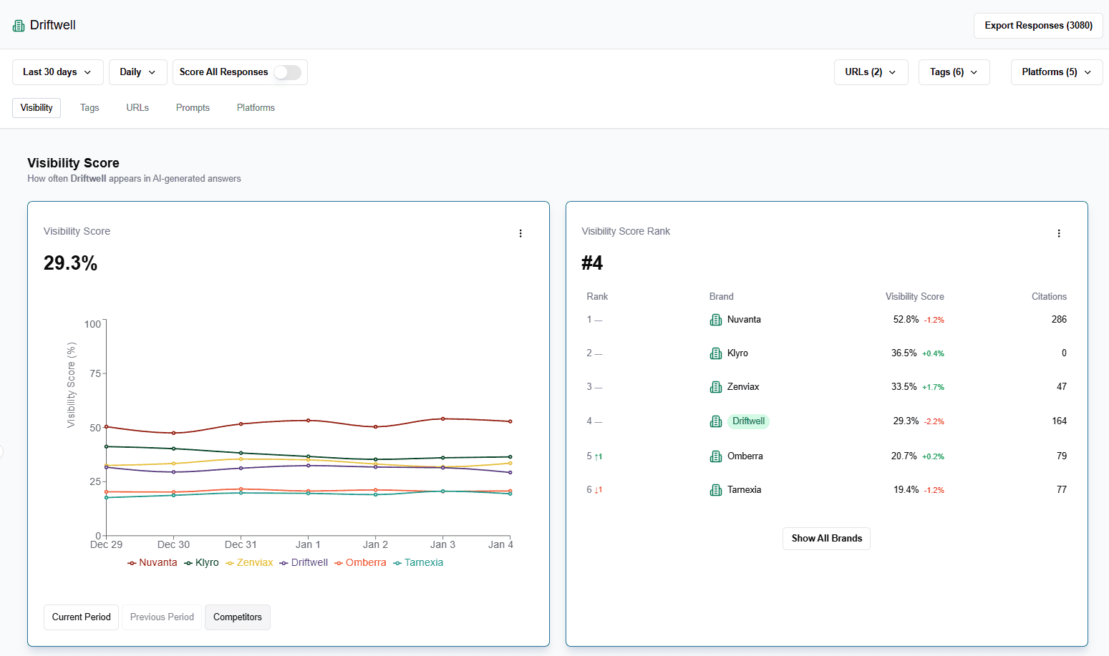Expand the Daily granularity dropdown
Image resolution: width=1109 pixels, height=656 pixels.
[x=137, y=72]
